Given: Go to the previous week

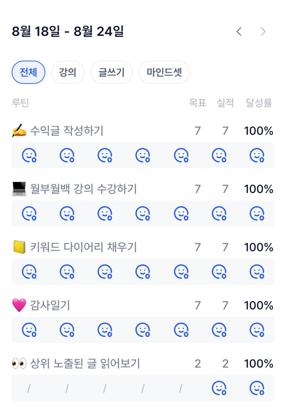Looking at the screenshot, I should click(239, 32).
